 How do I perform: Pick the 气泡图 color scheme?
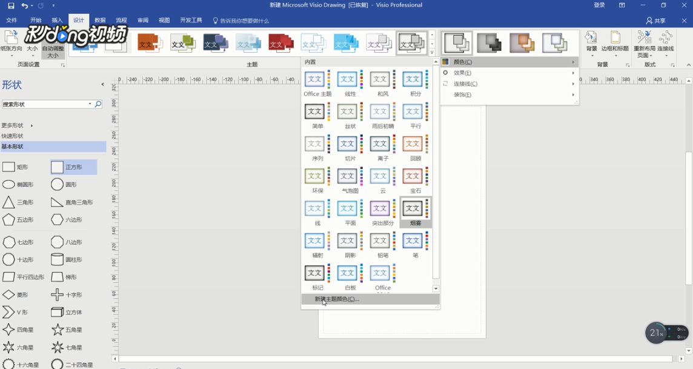click(350, 181)
